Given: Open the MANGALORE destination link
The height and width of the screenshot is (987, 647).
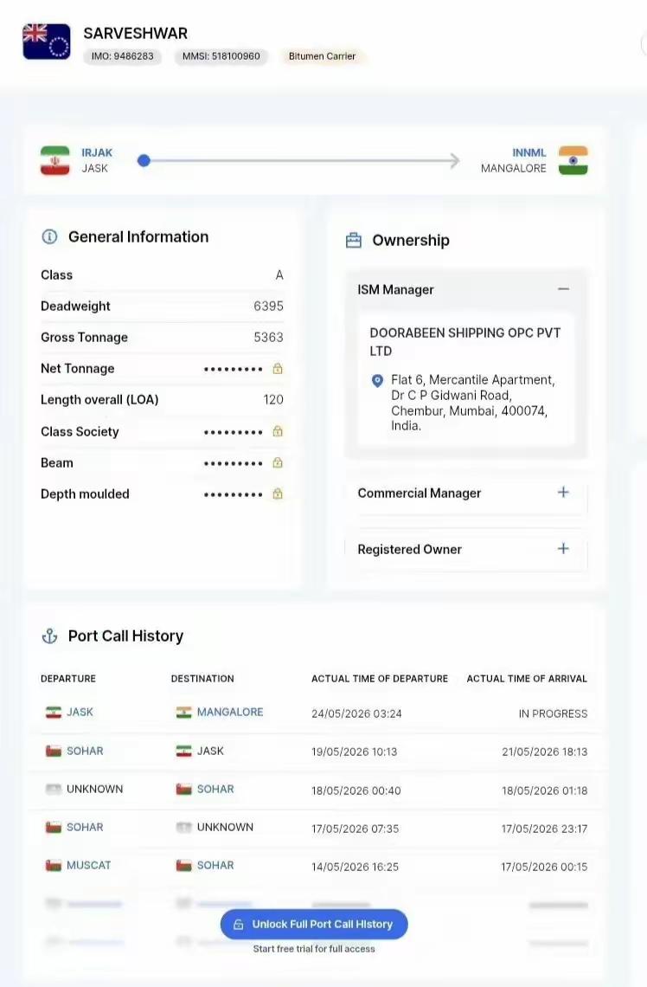Looking at the screenshot, I should [x=230, y=712].
